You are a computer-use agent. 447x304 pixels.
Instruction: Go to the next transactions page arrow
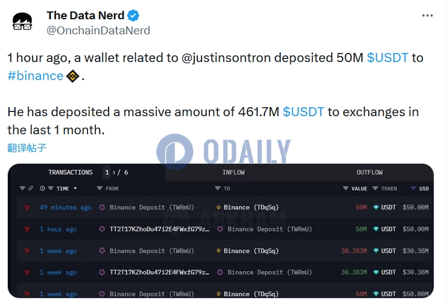coord(113,172)
